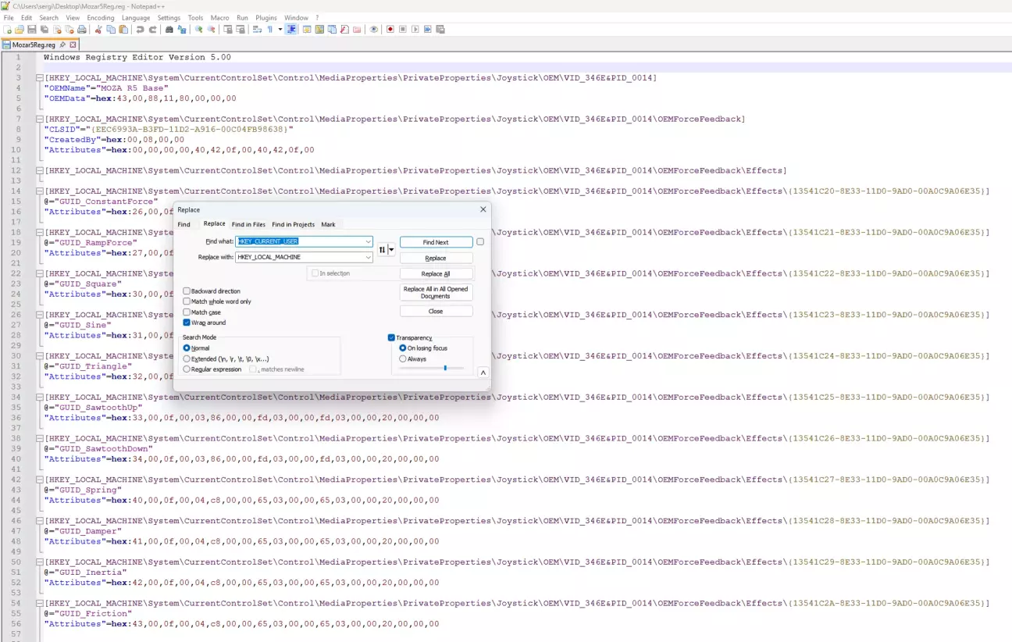This screenshot has width=1012, height=642.
Task: Open Find with the binoculars icon
Action: 169,30
